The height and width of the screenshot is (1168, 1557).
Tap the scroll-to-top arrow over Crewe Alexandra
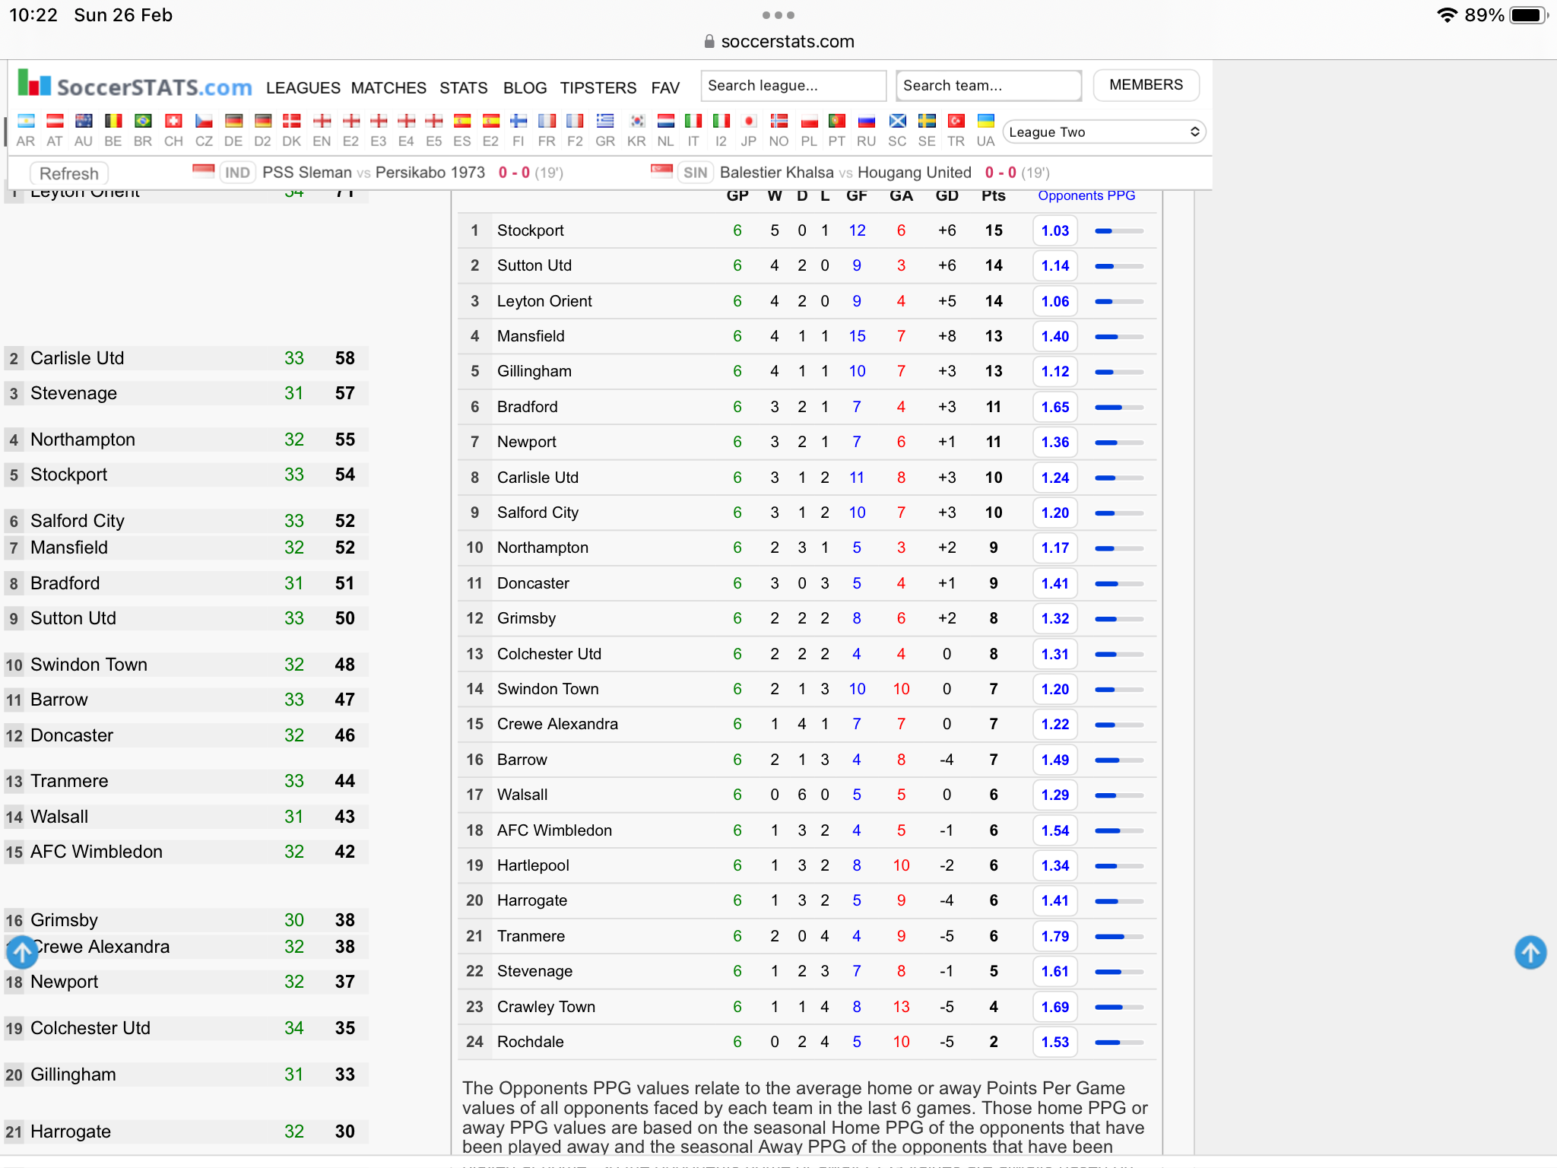click(22, 952)
